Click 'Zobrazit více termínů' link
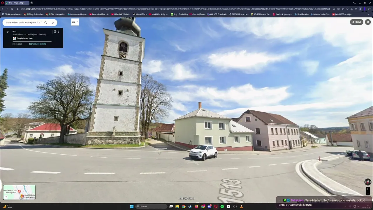Image resolution: width=373 pixels, height=210 pixels. pyautogui.click(x=38, y=44)
